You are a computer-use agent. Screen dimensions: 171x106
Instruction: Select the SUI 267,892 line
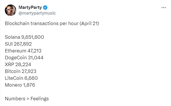(x=18, y=44)
